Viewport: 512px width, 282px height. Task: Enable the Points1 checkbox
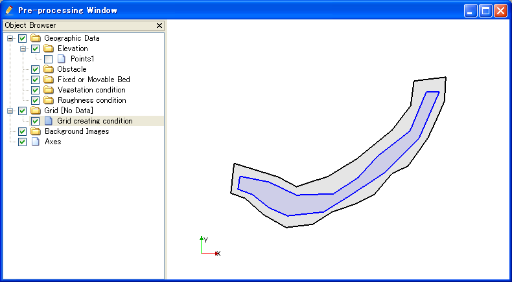pyautogui.click(x=49, y=59)
